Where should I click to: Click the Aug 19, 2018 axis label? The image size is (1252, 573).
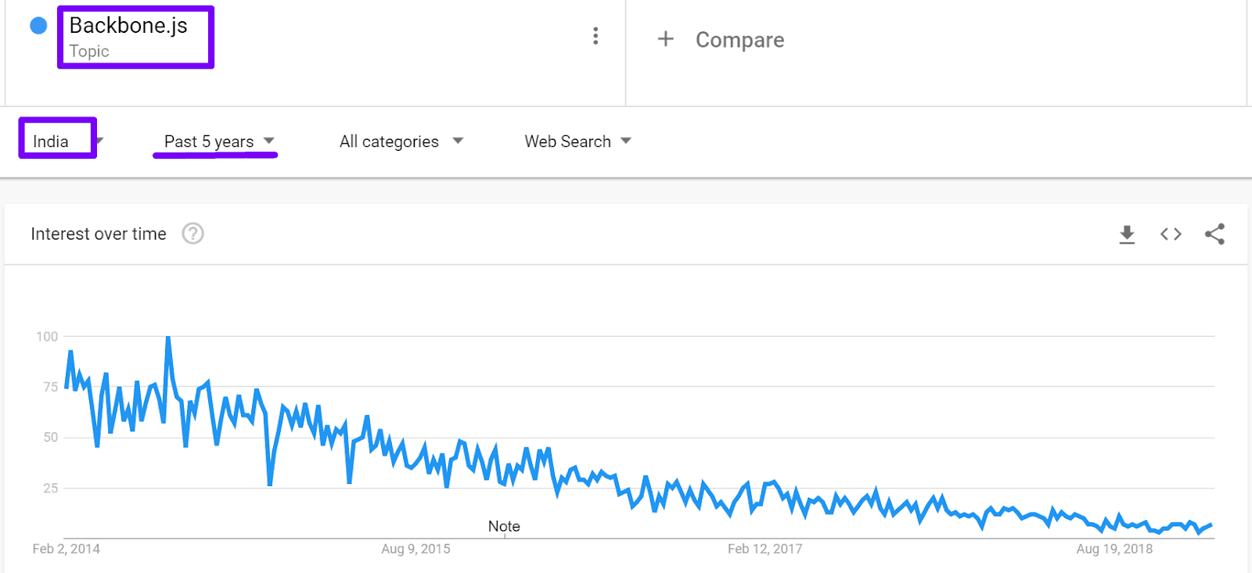point(1113,549)
